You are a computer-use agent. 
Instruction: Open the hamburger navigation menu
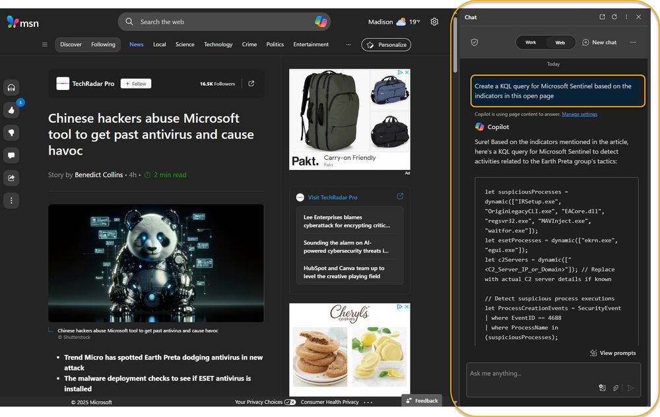[x=45, y=44]
